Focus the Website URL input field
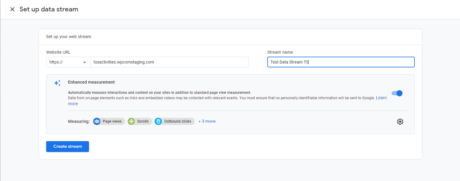This screenshot has height=181, width=460. [170, 62]
